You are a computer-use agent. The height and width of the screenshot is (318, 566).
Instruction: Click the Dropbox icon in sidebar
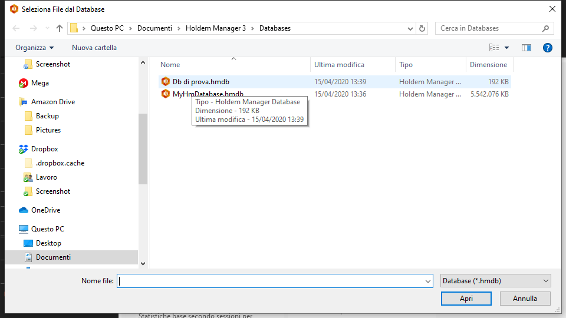[x=24, y=149]
